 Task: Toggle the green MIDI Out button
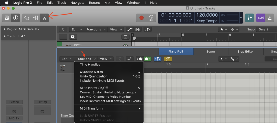pos(148,59)
